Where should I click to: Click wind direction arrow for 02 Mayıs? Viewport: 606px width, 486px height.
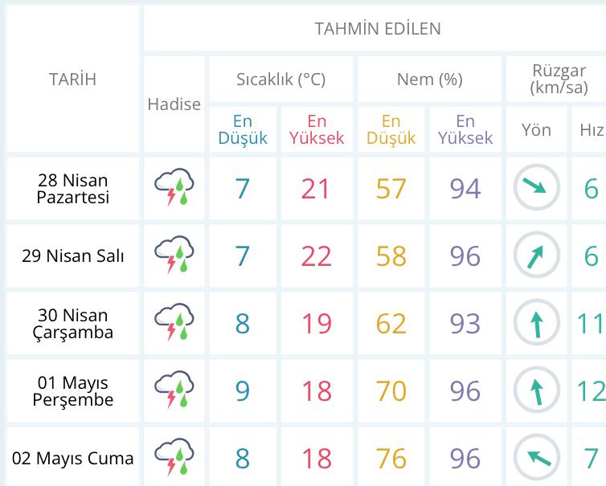tap(535, 458)
